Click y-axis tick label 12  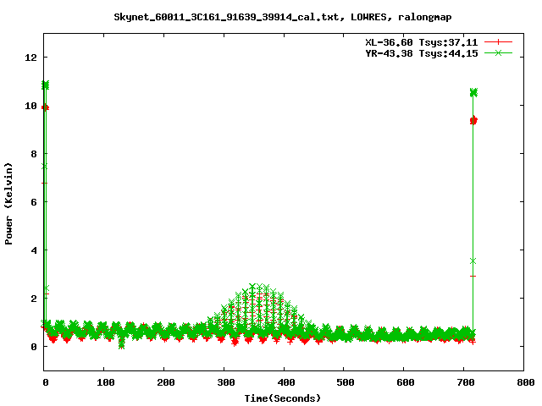(30, 58)
